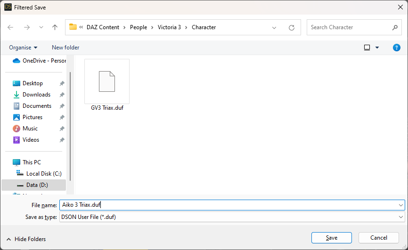Unpin Videos using its pin icon
Screen dimensions: 408x250
tap(62, 140)
